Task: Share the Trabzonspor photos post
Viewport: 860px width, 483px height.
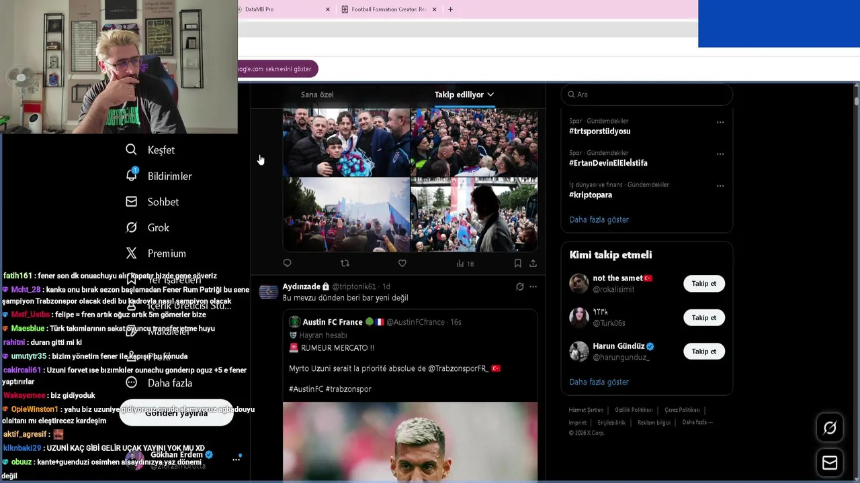Action: [x=533, y=263]
